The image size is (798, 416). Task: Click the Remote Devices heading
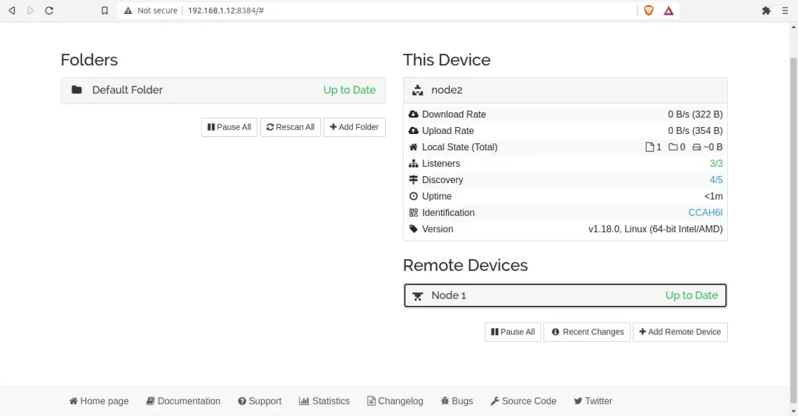click(x=465, y=266)
